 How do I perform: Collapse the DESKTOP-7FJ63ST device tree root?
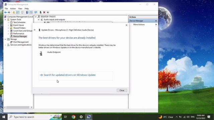tap(36, 17)
